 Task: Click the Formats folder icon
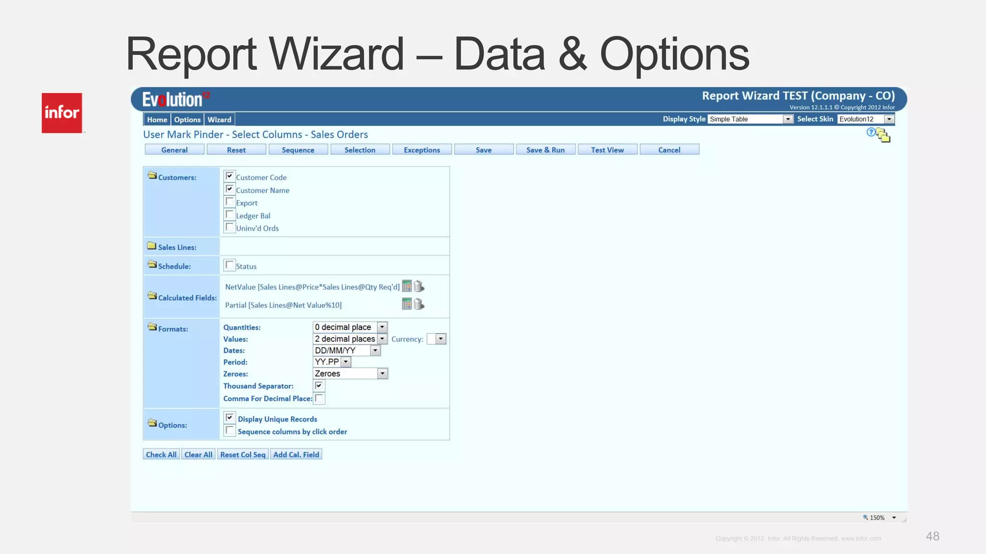coord(152,327)
